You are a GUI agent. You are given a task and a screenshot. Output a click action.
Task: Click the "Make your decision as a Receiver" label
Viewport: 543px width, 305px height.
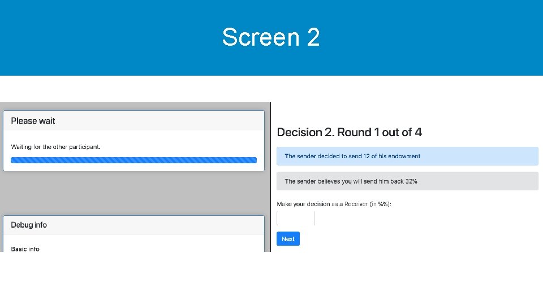(334, 204)
